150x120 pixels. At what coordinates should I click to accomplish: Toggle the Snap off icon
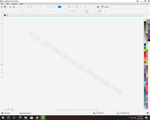click(x=85, y=7)
